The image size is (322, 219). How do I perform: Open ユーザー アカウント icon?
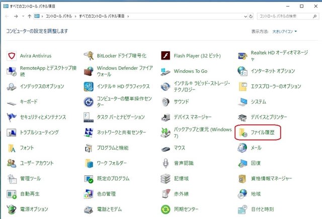pos(12,163)
